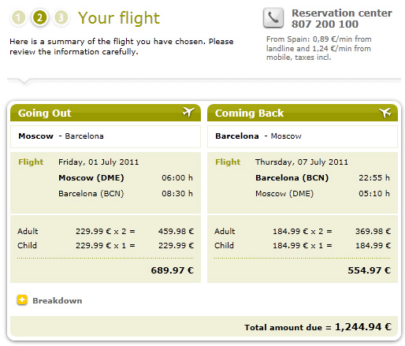Select the Coming Back panel header
405x346 pixels.
point(303,113)
